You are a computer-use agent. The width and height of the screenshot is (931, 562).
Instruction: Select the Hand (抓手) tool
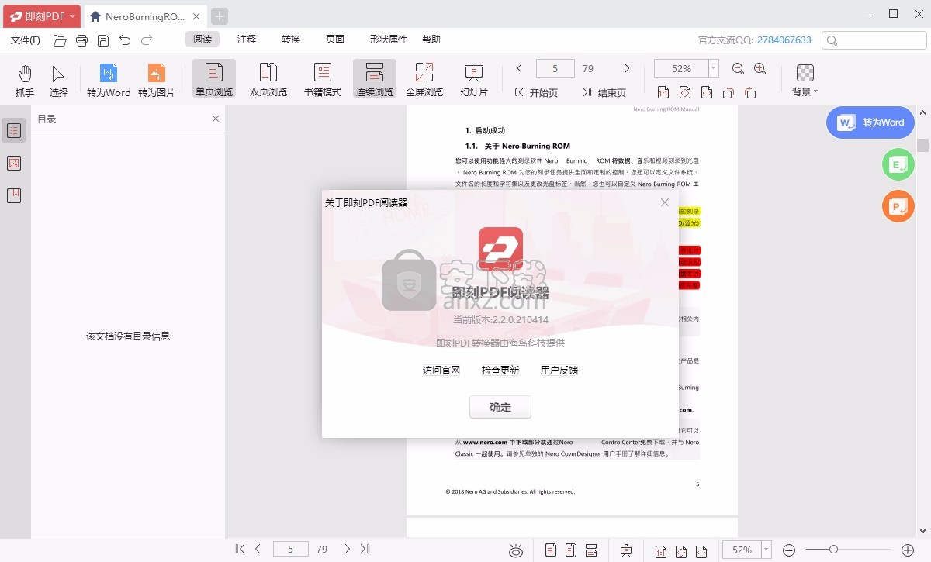(25, 81)
